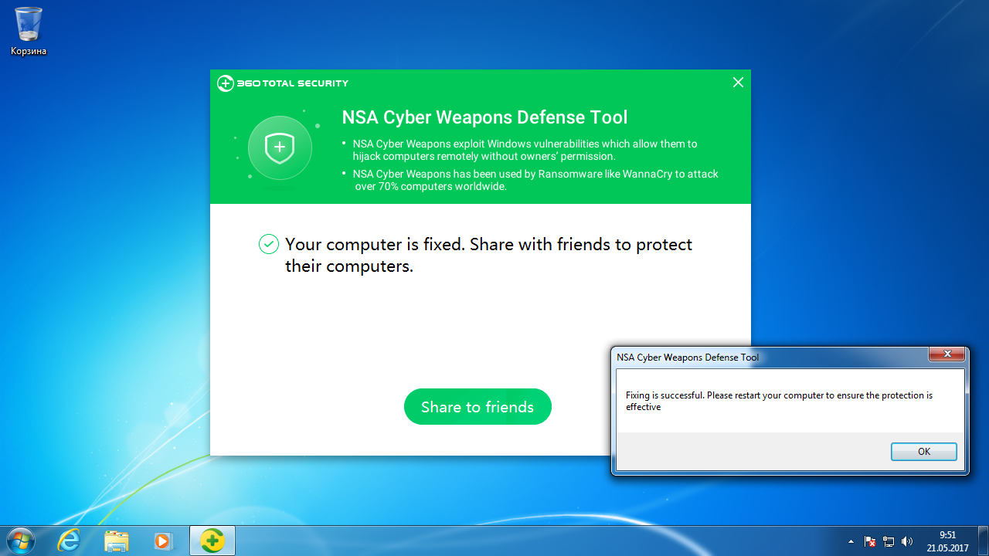This screenshot has height=556, width=989.
Task: Select the 360 Total Security taskbar button
Action: click(212, 541)
